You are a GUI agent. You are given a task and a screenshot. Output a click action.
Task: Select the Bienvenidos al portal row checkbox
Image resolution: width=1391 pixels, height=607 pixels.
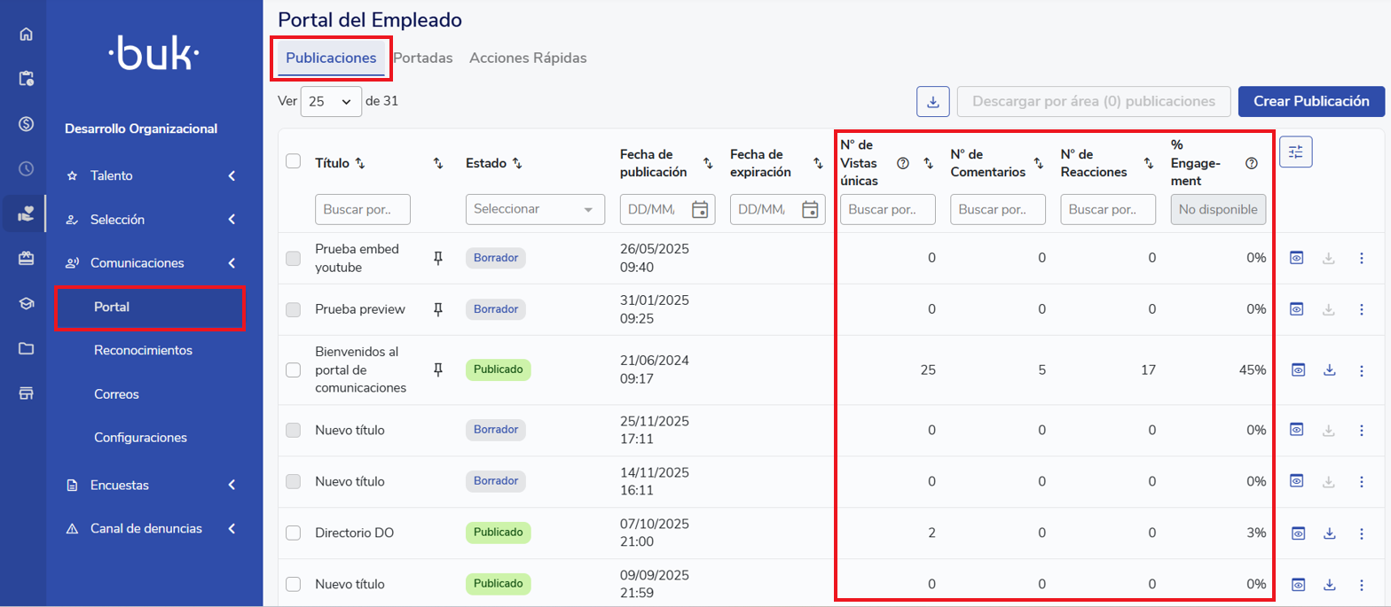click(x=294, y=370)
